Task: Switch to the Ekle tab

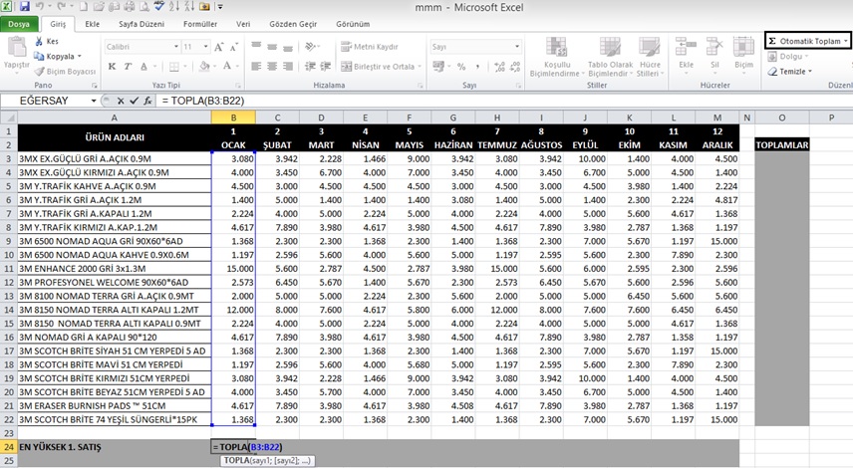Action: tap(92, 24)
